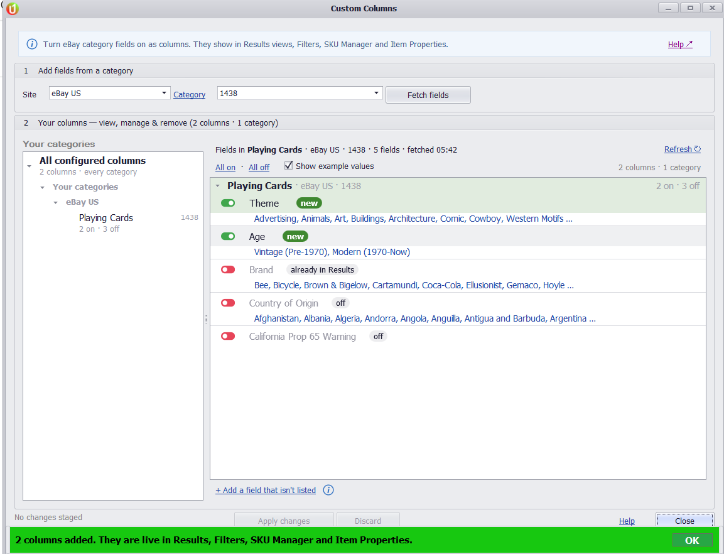The image size is (724, 554).
Task: Click the Close button at the bottom
Action: [x=684, y=521]
